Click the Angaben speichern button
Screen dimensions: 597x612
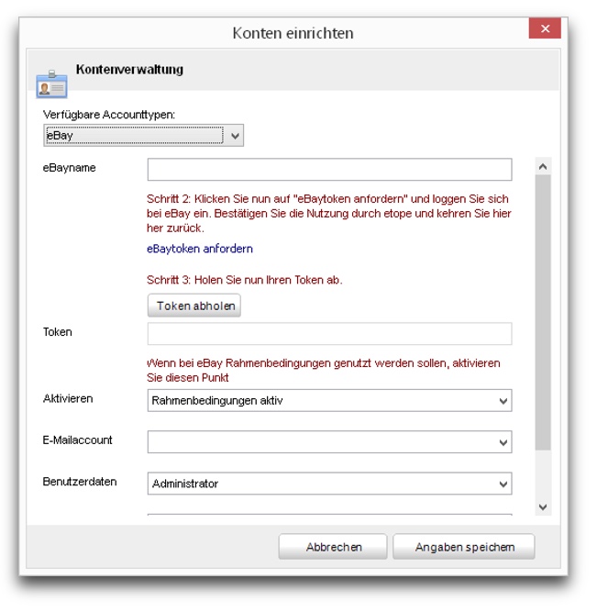click(464, 547)
